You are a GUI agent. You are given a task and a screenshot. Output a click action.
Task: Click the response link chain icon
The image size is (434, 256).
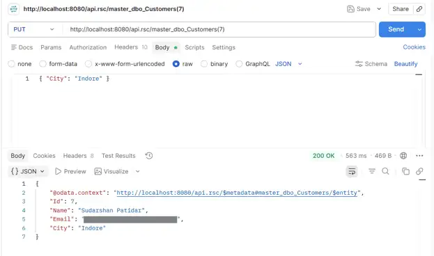pos(419,171)
